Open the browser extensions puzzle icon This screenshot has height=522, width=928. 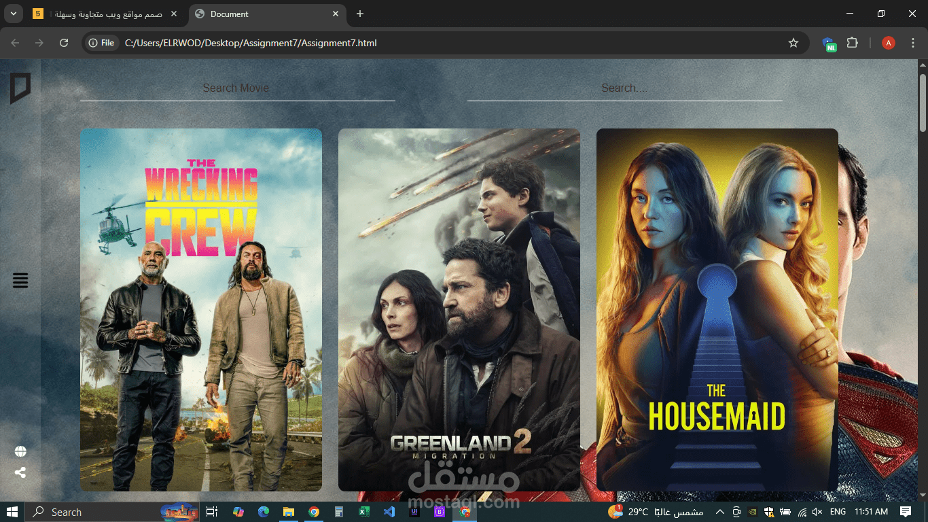(853, 42)
